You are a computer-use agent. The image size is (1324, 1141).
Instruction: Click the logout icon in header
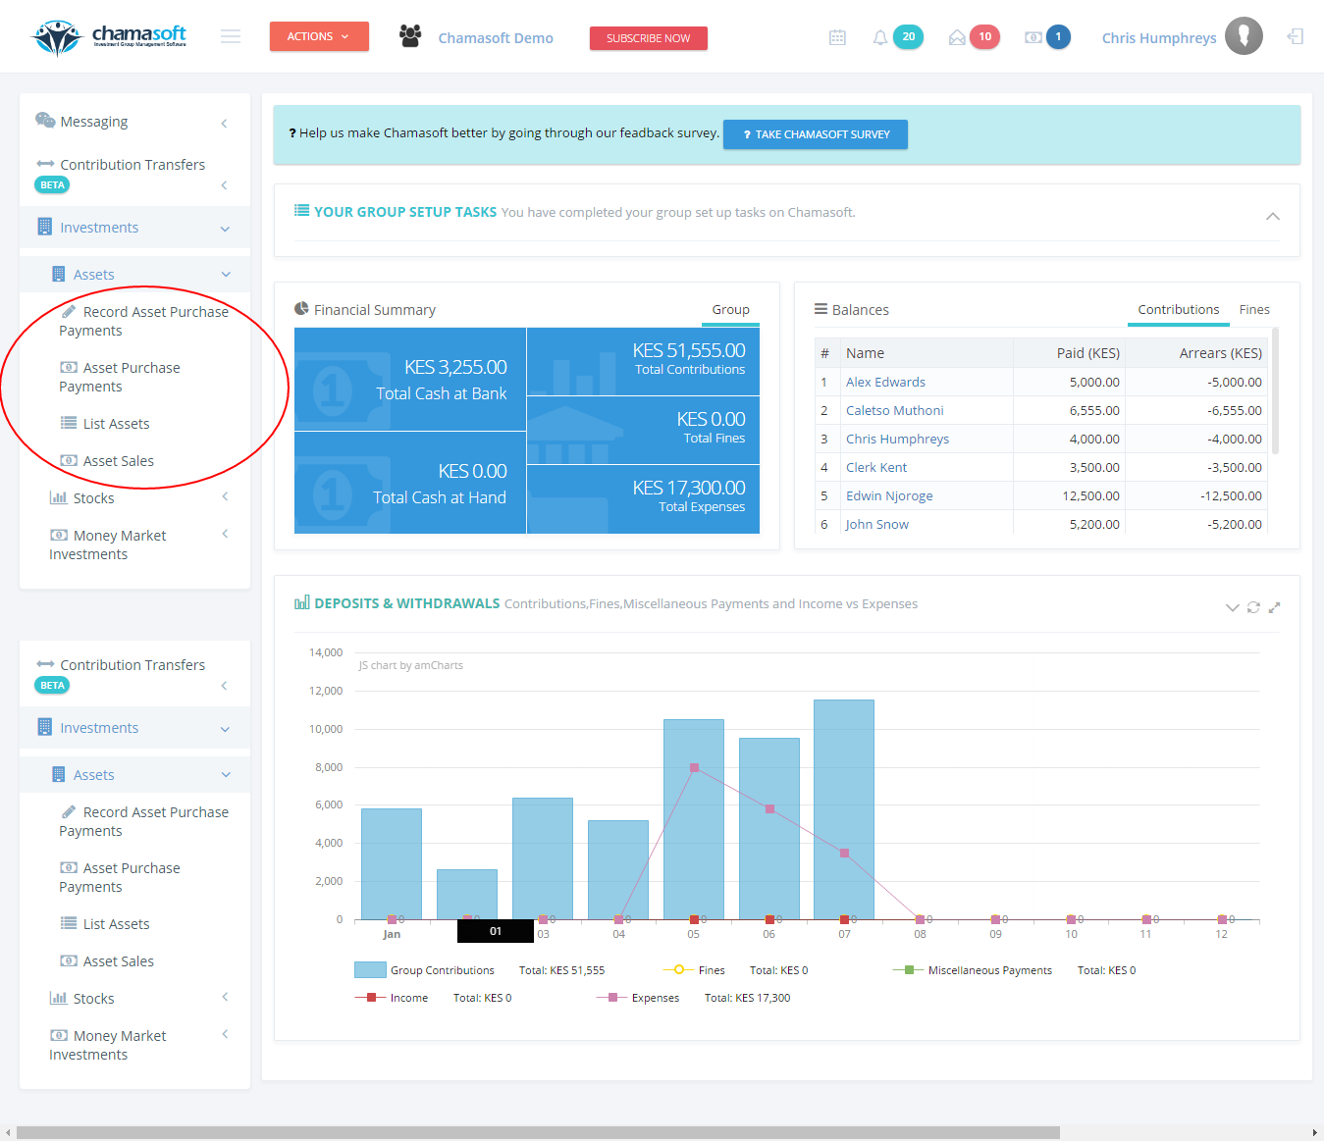pyautogui.click(x=1296, y=37)
